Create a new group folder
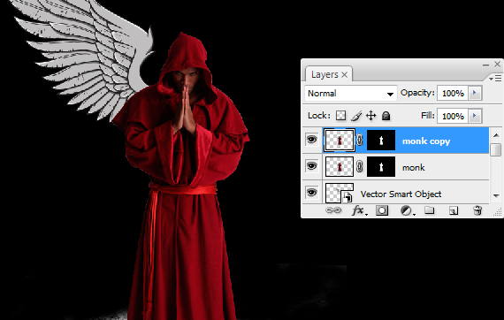Screen dimensions: 504x320 pos(430,210)
